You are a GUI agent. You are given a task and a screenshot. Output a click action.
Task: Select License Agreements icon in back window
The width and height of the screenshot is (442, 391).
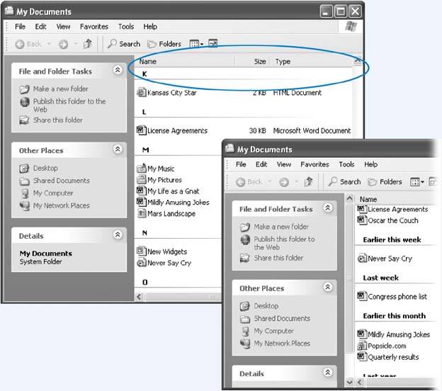tap(141, 130)
